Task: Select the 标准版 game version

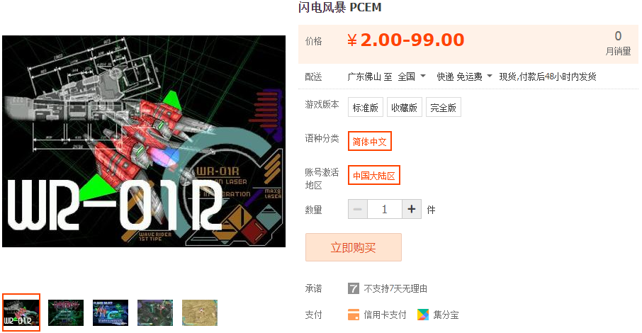Action: (366, 107)
